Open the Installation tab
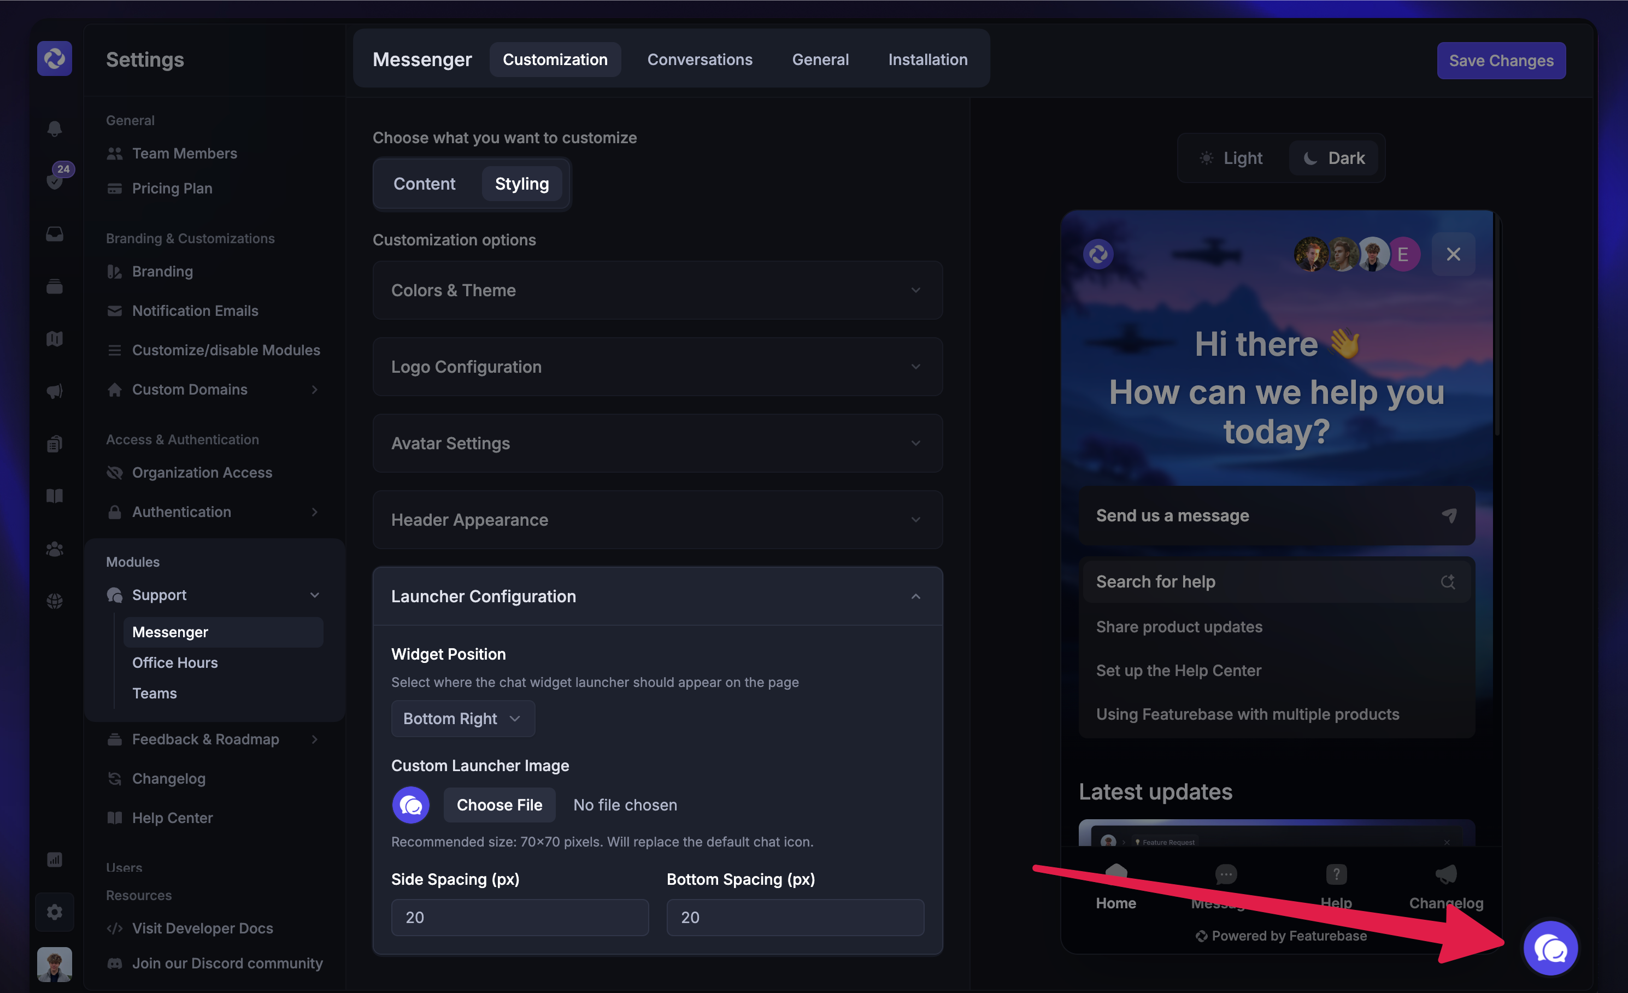 coord(927,60)
